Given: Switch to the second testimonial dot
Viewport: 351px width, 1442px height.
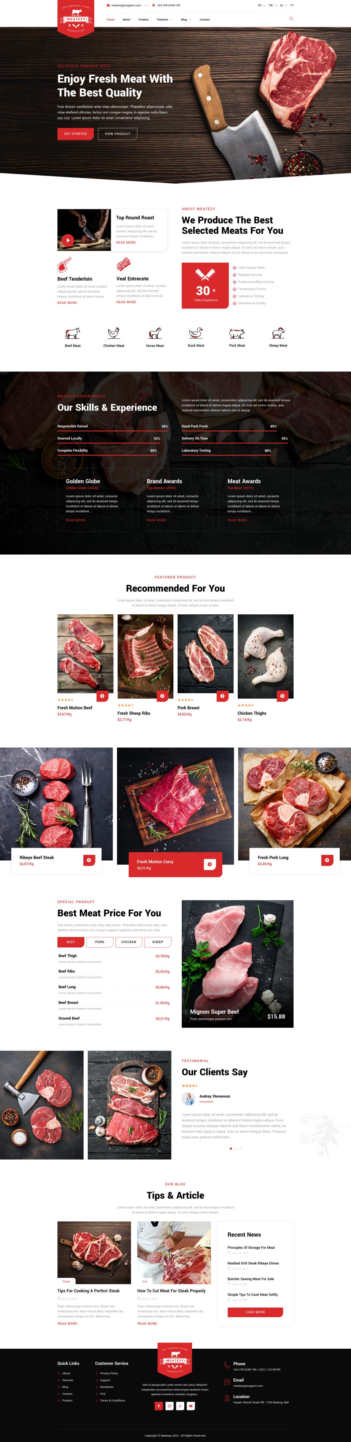Looking at the screenshot, I should 234,1149.
